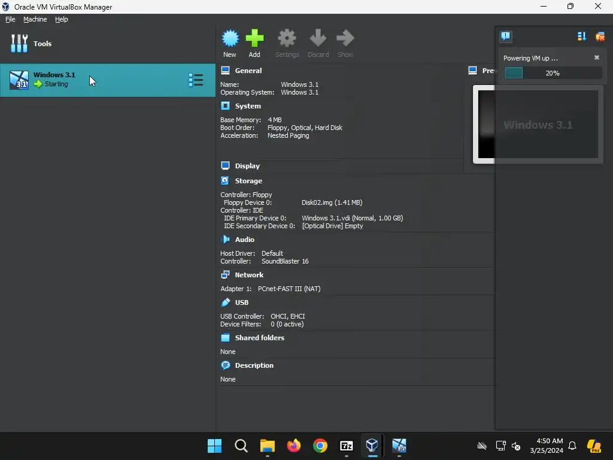The width and height of the screenshot is (613, 460).
Task: Open the Display section heading link
Action: click(x=247, y=166)
